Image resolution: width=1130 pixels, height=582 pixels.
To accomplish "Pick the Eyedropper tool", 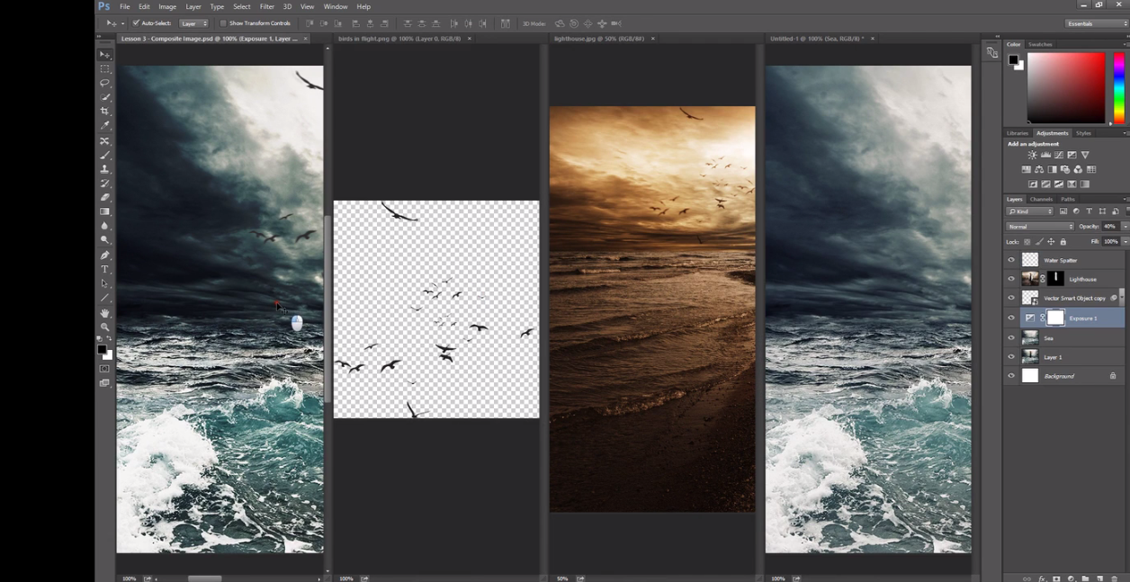I will pos(105,126).
